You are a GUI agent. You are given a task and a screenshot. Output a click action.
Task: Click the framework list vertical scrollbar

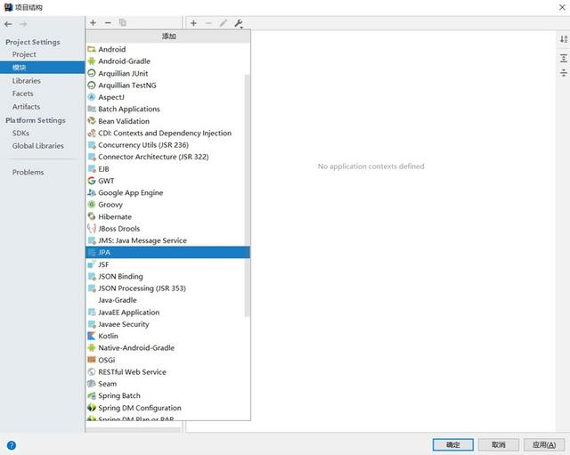(x=247, y=196)
